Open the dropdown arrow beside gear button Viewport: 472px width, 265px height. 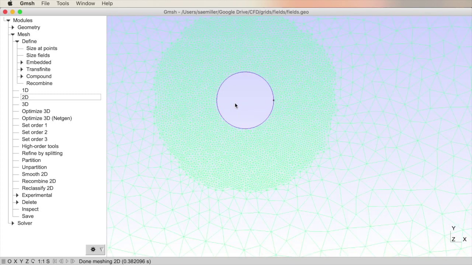click(101, 250)
